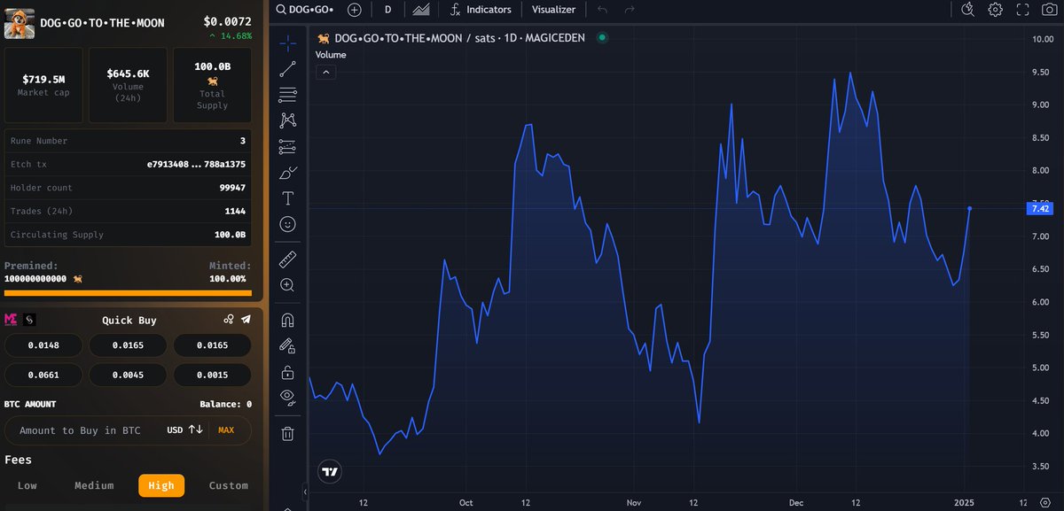This screenshot has height=511, width=1064.
Task: Quick buy 0.0148 BTC
Action: point(43,345)
